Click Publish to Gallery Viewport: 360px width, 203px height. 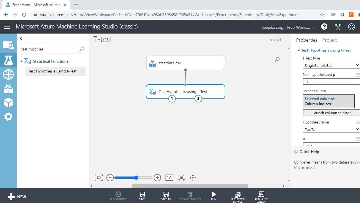tap(261, 197)
